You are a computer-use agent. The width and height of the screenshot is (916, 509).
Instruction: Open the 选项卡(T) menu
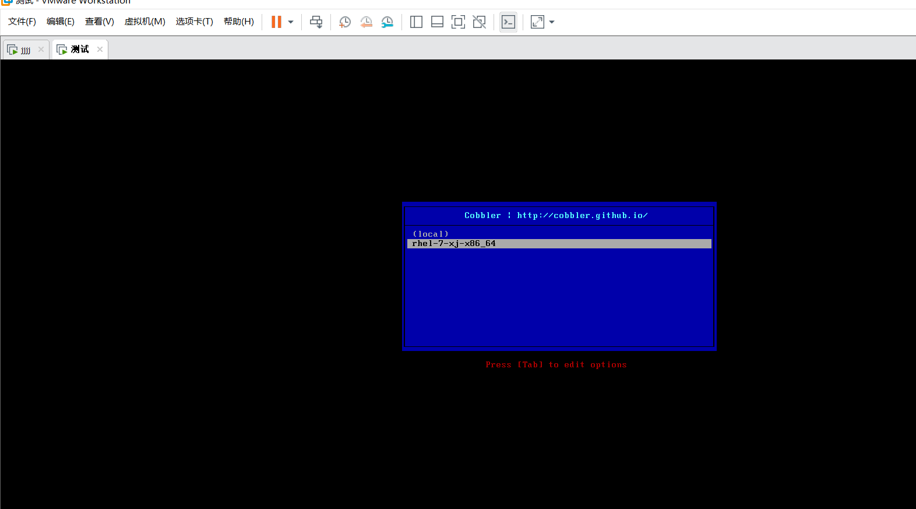pyautogui.click(x=195, y=22)
